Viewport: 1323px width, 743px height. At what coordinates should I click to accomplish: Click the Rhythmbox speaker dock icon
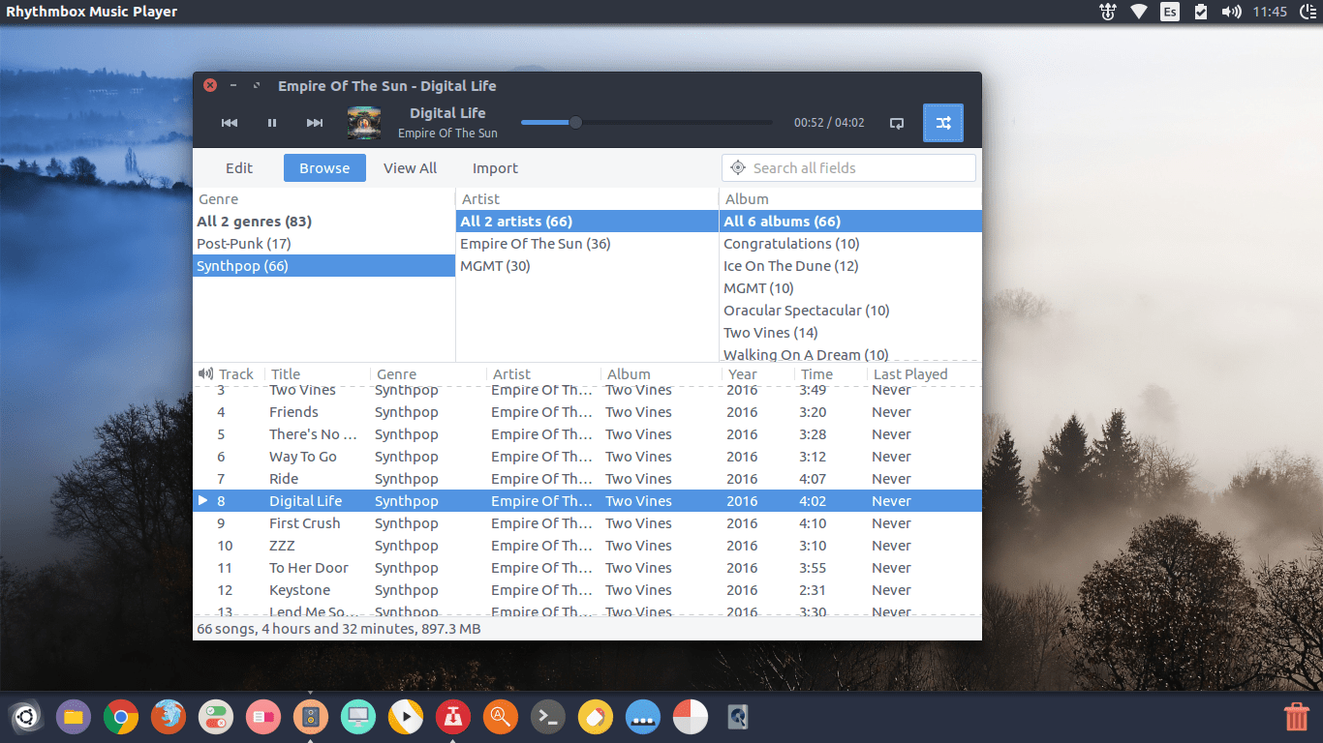[x=311, y=717]
